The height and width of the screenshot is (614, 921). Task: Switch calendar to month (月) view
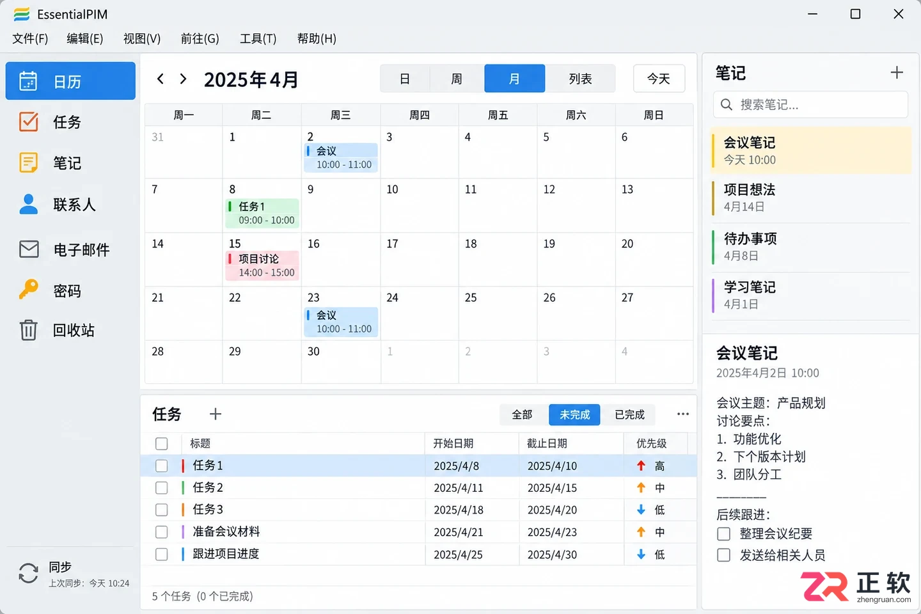pos(515,79)
